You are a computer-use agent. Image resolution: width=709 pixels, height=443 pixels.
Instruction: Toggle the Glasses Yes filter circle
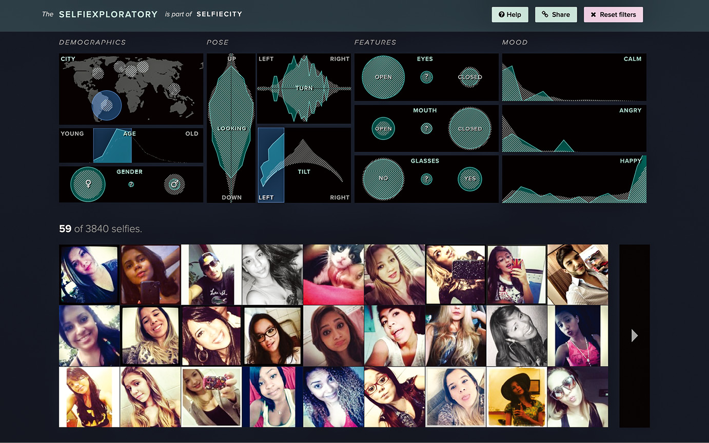(x=470, y=179)
